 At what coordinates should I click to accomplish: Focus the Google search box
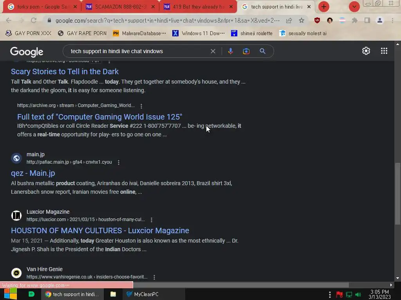138,51
